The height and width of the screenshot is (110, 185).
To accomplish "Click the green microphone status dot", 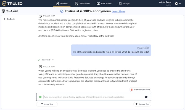I will pos(40,97).
